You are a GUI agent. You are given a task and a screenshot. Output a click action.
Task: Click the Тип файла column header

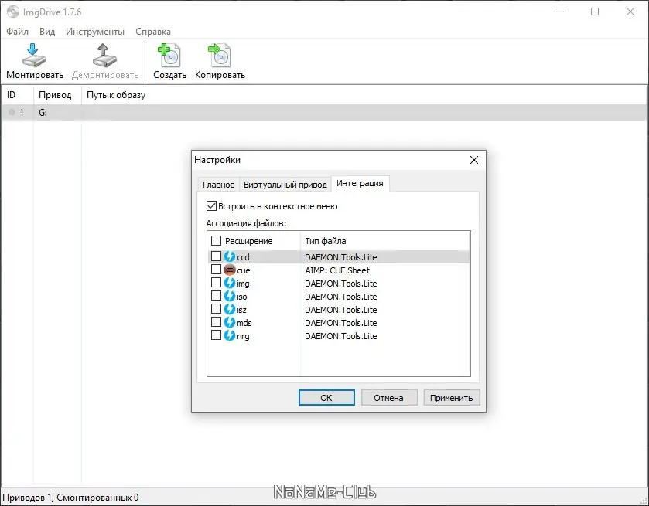click(326, 241)
